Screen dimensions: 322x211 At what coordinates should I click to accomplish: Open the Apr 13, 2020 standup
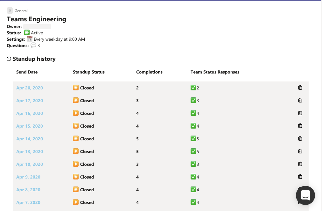coord(30,151)
